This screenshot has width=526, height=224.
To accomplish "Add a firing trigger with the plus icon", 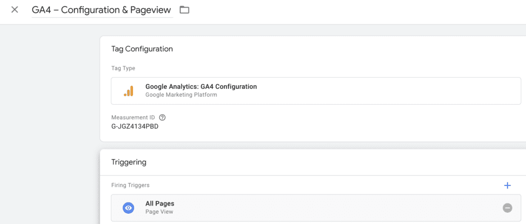I will click(507, 185).
